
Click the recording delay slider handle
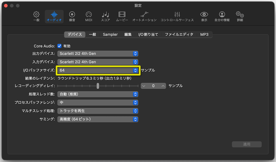[98, 86]
